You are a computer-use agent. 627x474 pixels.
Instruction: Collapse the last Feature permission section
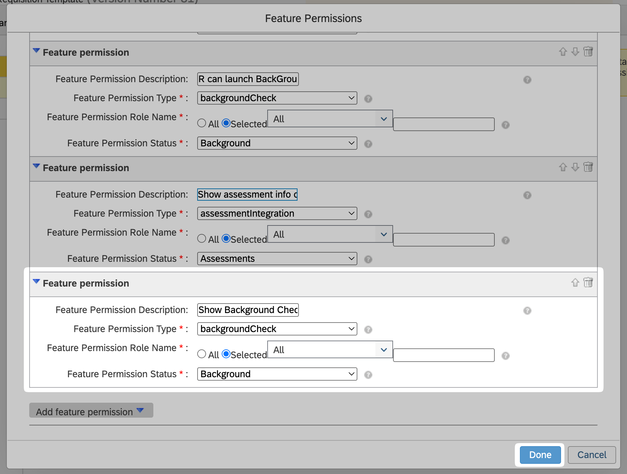pyautogui.click(x=36, y=282)
